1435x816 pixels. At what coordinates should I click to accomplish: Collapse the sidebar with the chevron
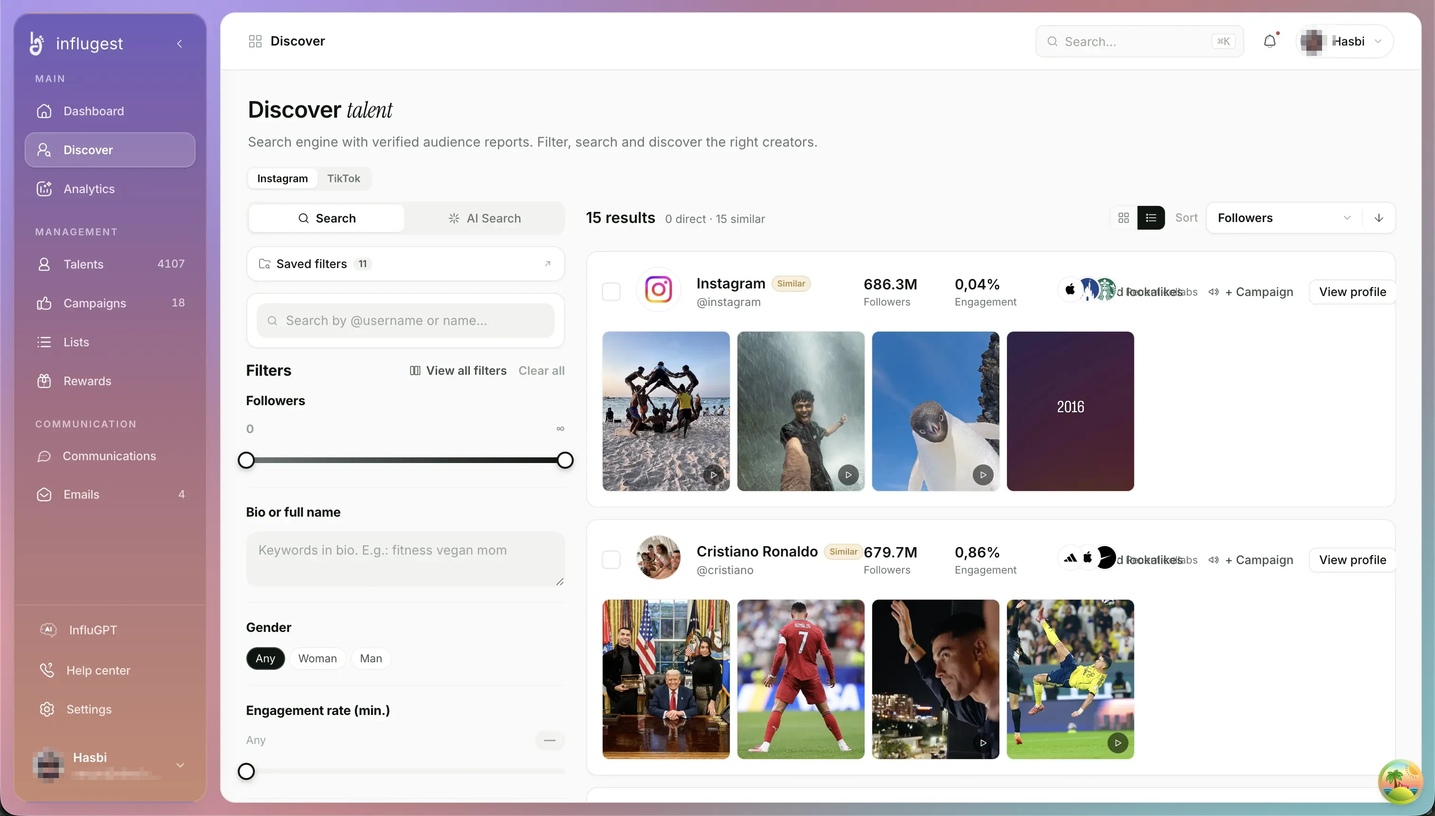click(179, 44)
